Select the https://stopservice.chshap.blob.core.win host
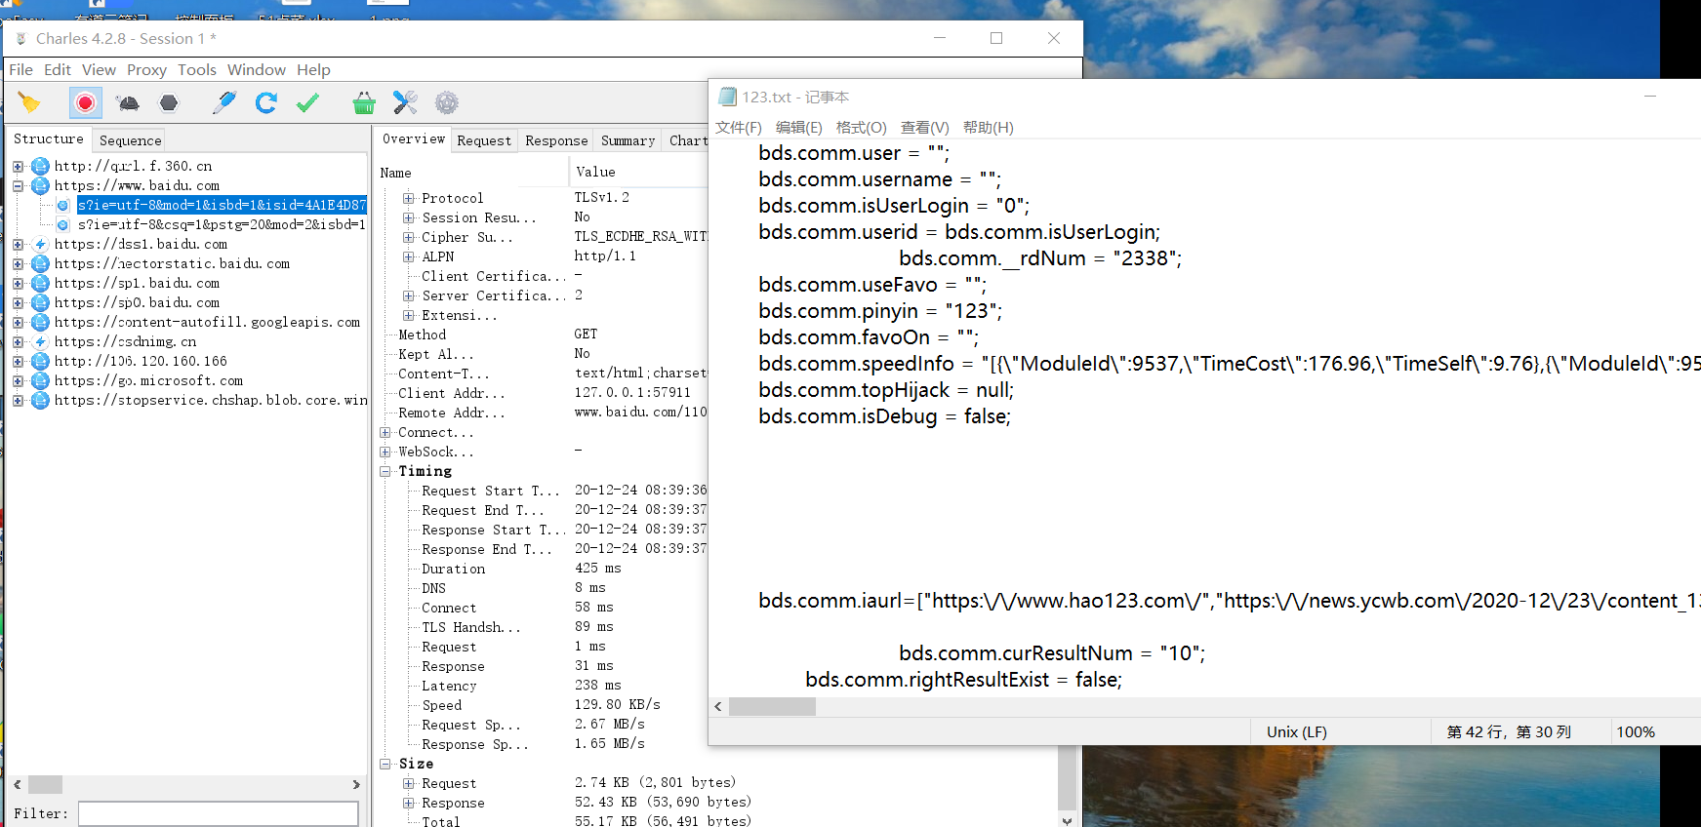Viewport: 1701px width, 827px height. (211, 400)
